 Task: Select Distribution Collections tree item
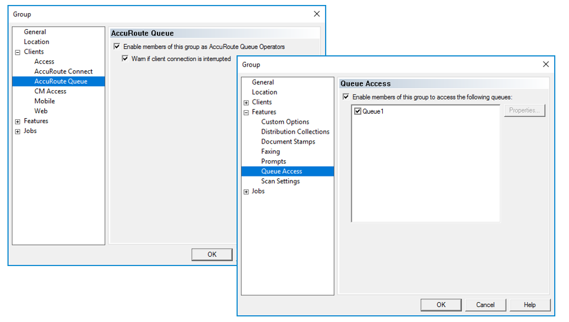(x=295, y=132)
